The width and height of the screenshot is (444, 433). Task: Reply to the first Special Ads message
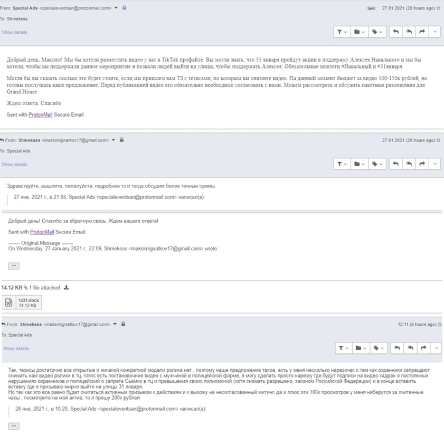395,32
